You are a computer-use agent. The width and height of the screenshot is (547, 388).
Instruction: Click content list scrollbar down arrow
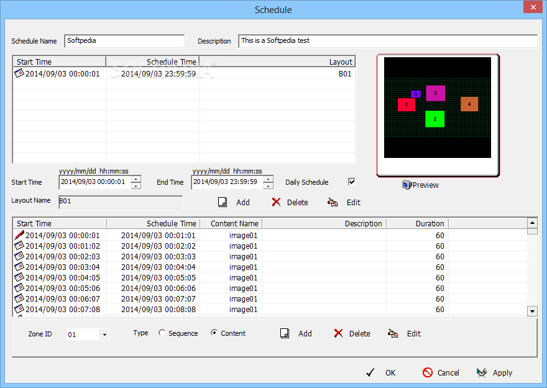click(x=532, y=312)
